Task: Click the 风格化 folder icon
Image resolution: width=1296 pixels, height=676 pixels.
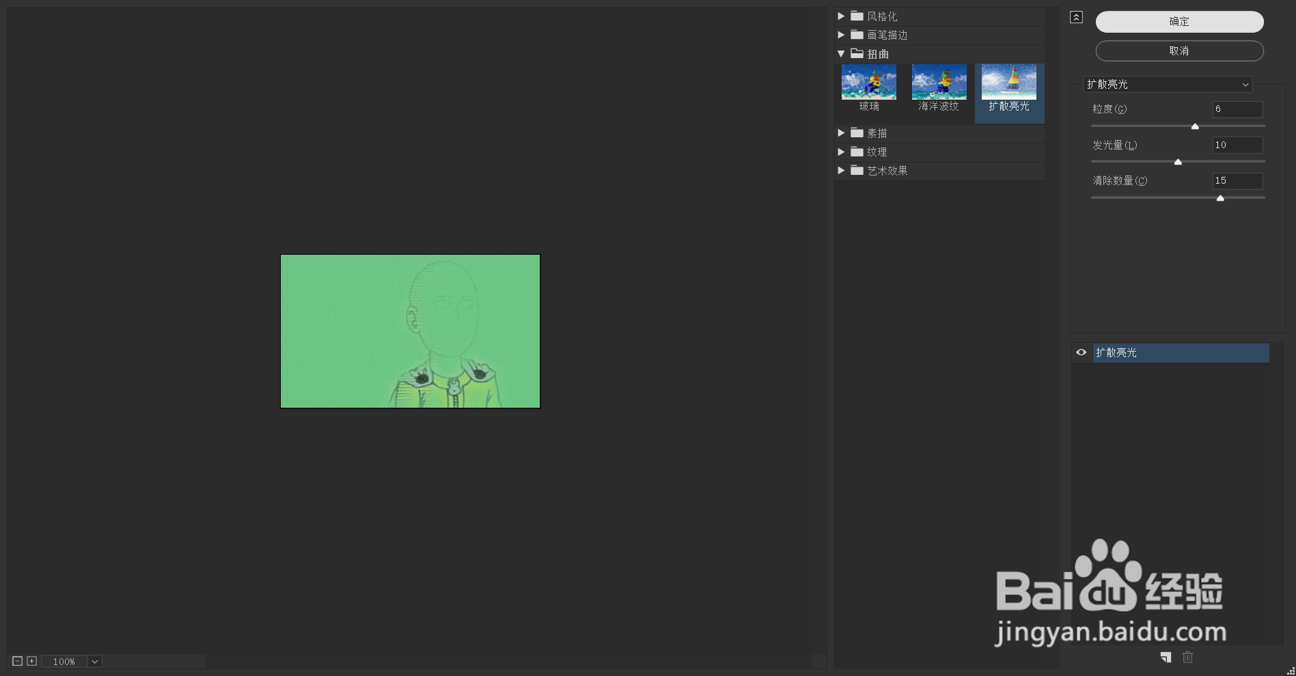Action: pos(857,16)
